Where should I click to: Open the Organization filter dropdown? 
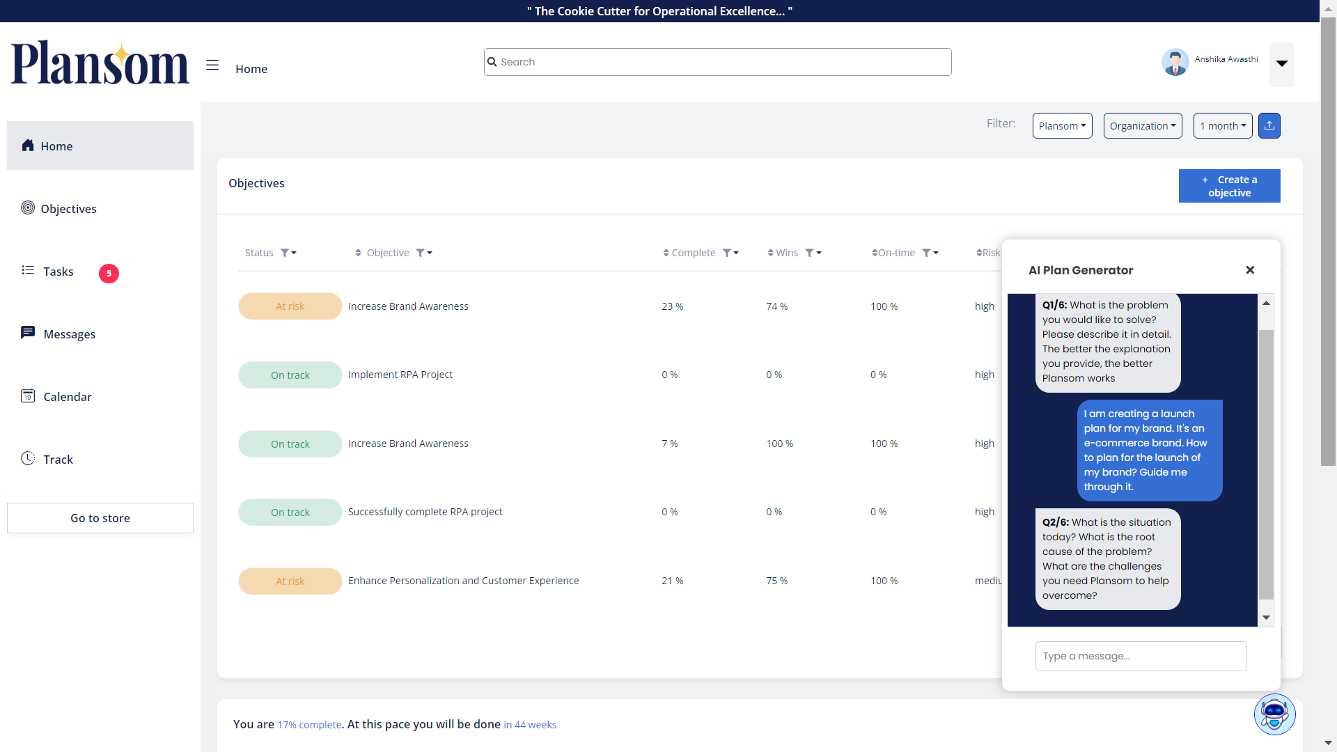click(x=1142, y=126)
